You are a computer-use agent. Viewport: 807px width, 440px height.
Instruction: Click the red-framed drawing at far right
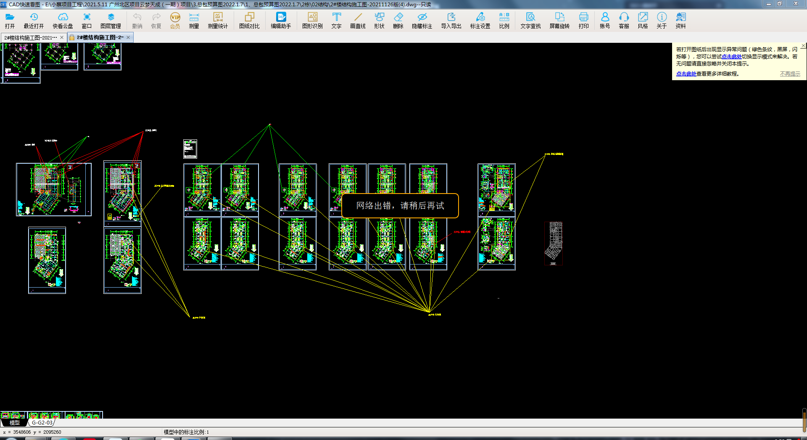553,244
